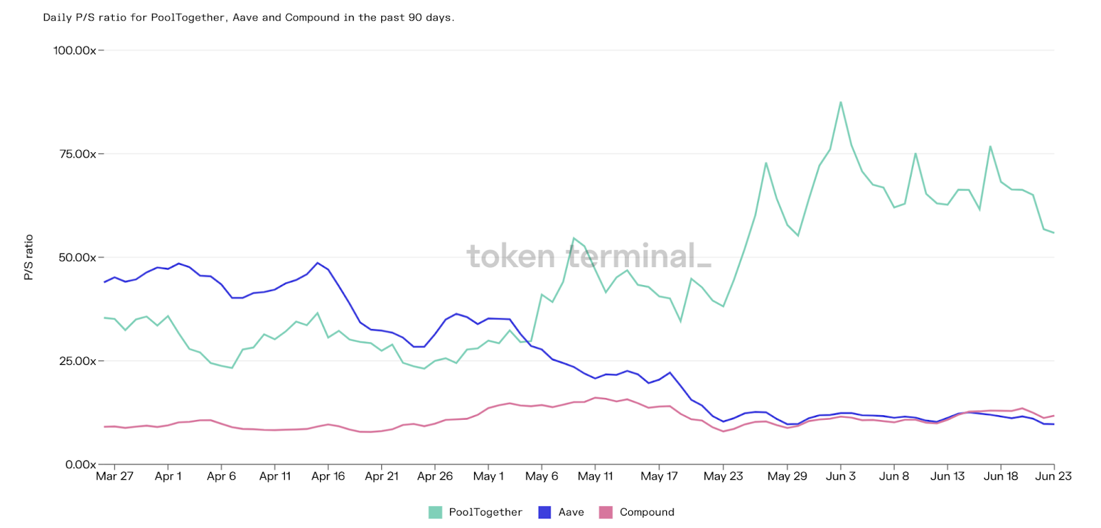Select the 50.00x y-axis label
The width and height of the screenshot is (1101, 528).
tap(77, 257)
